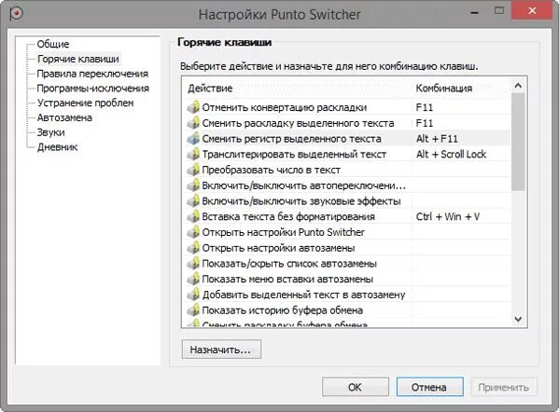Switch to 'Автозамена' settings

(x=64, y=117)
